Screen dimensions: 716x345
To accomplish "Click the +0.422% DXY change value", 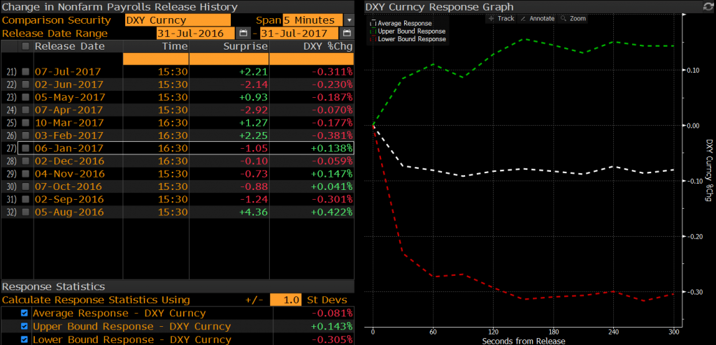I will pyautogui.click(x=332, y=212).
